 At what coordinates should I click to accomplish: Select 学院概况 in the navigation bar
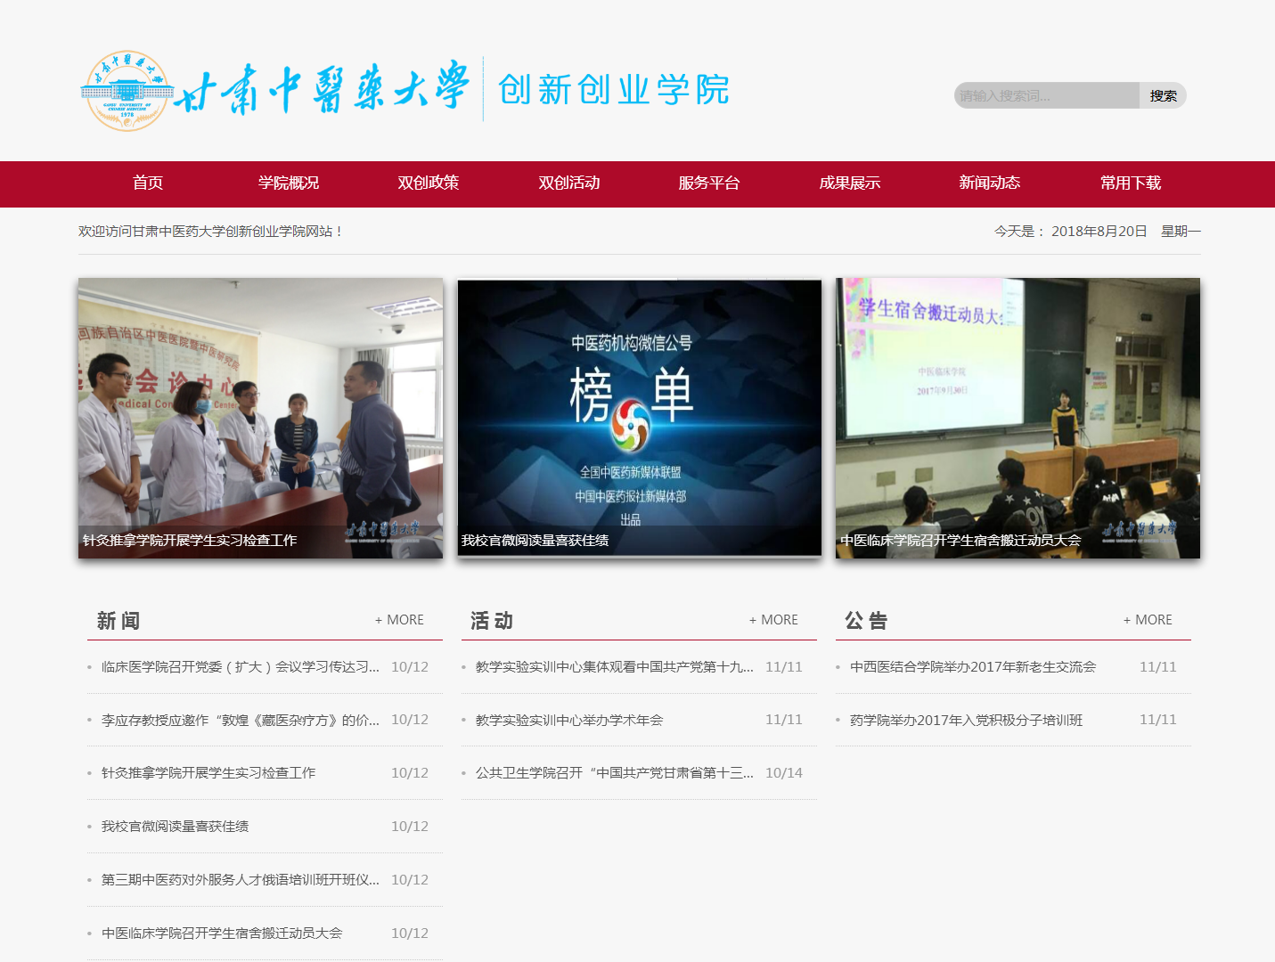point(288,183)
